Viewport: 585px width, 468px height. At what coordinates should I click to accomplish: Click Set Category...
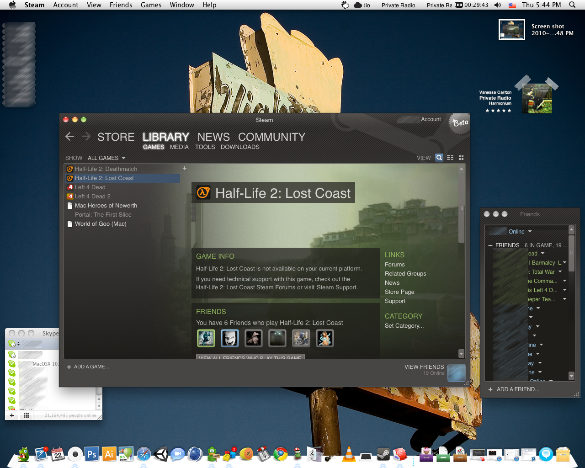click(x=404, y=326)
